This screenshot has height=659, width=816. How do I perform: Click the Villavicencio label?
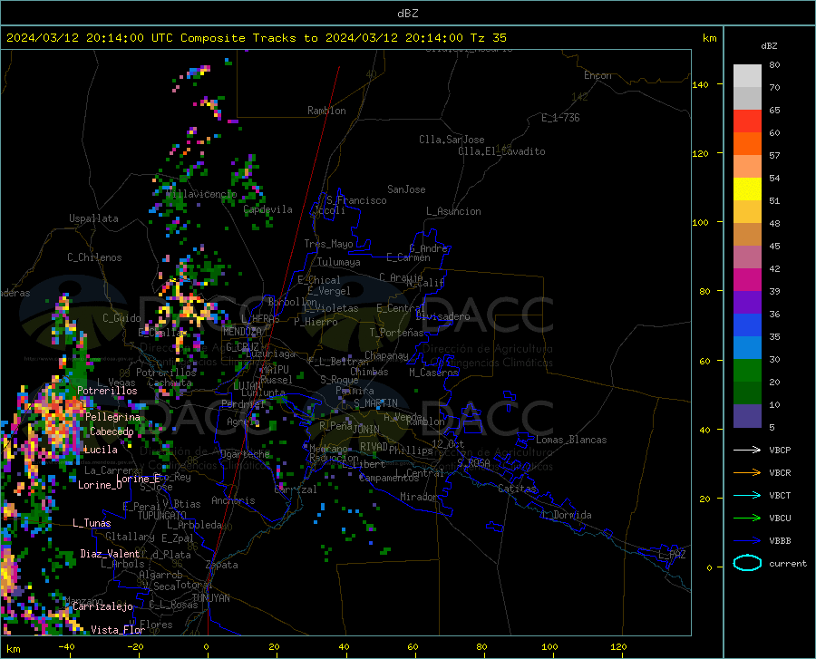(201, 194)
